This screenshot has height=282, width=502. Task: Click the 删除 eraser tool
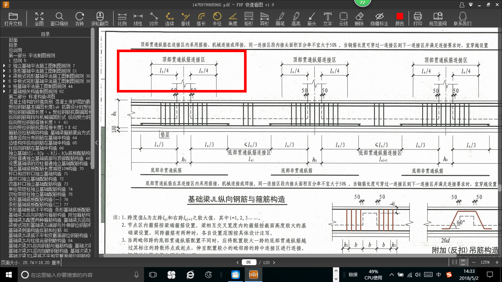click(x=359, y=19)
